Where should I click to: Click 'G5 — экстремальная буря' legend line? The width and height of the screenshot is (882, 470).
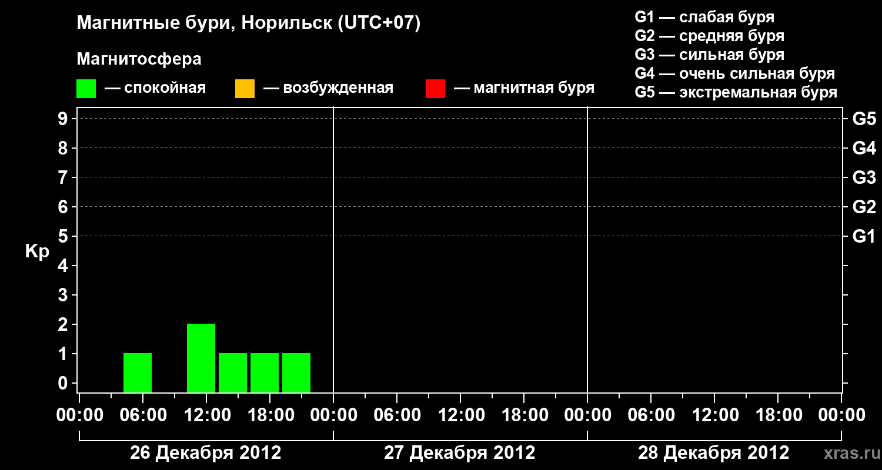click(736, 92)
